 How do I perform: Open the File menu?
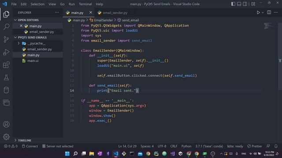14,4
